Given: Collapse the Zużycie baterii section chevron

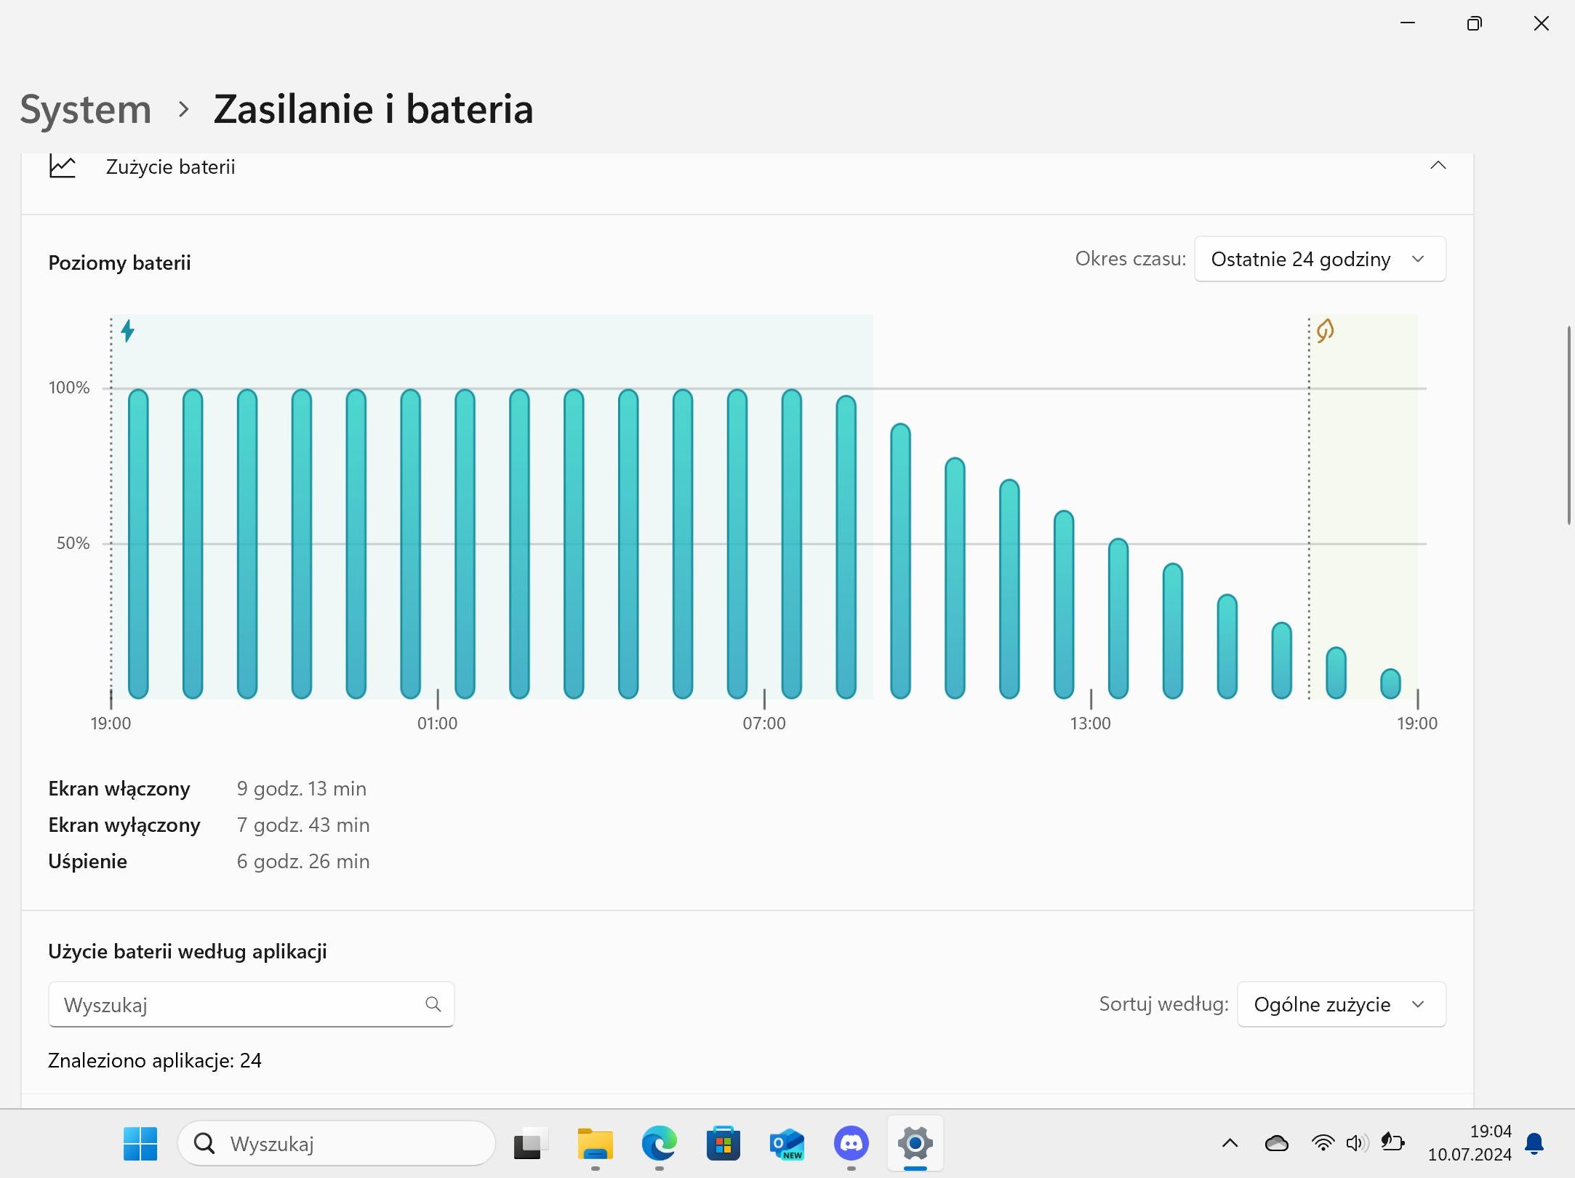Looking at the screenshot, I should click(x=1438, y=166).
